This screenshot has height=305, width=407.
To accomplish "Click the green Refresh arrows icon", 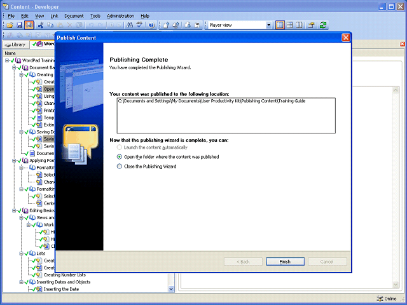I will [x=323, y=25].
